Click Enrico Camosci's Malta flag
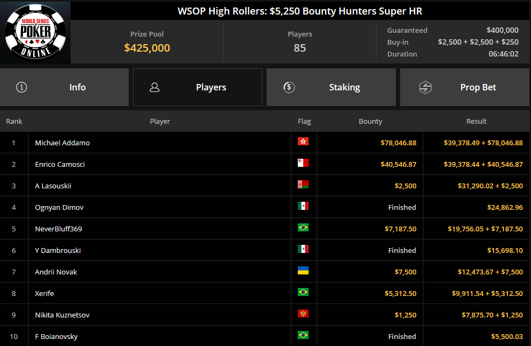This screenshot has height=346, width=531. 303,163
